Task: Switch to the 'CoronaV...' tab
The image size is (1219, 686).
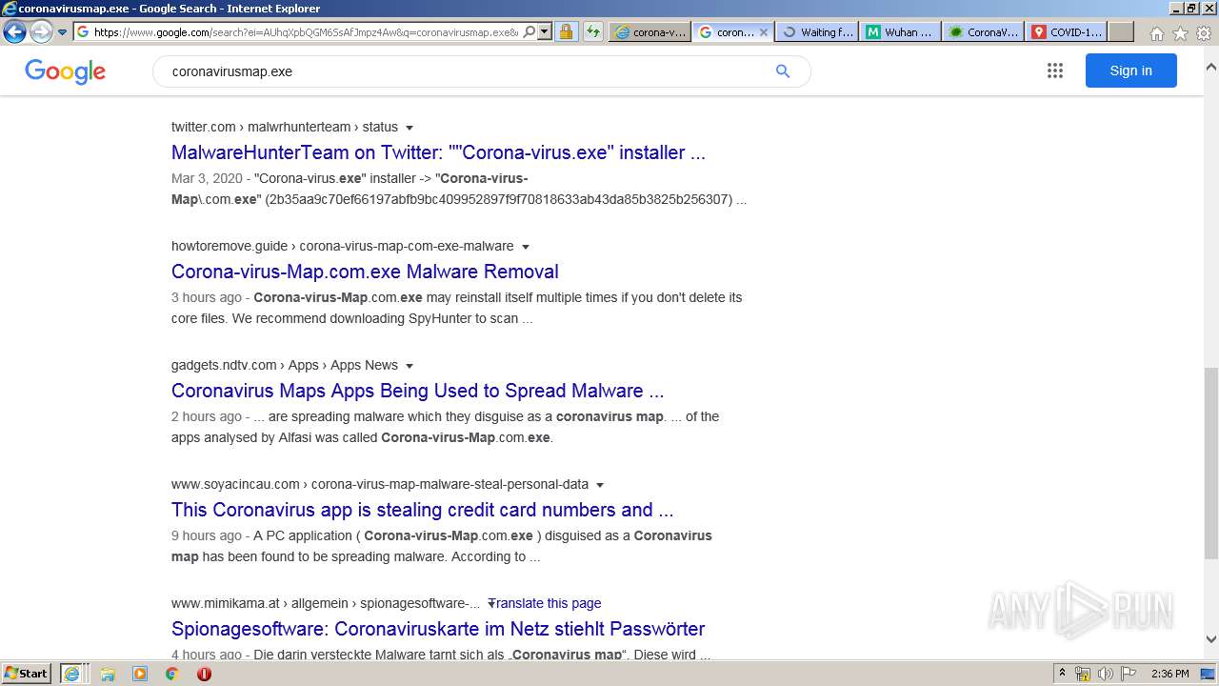Action: 983,31
